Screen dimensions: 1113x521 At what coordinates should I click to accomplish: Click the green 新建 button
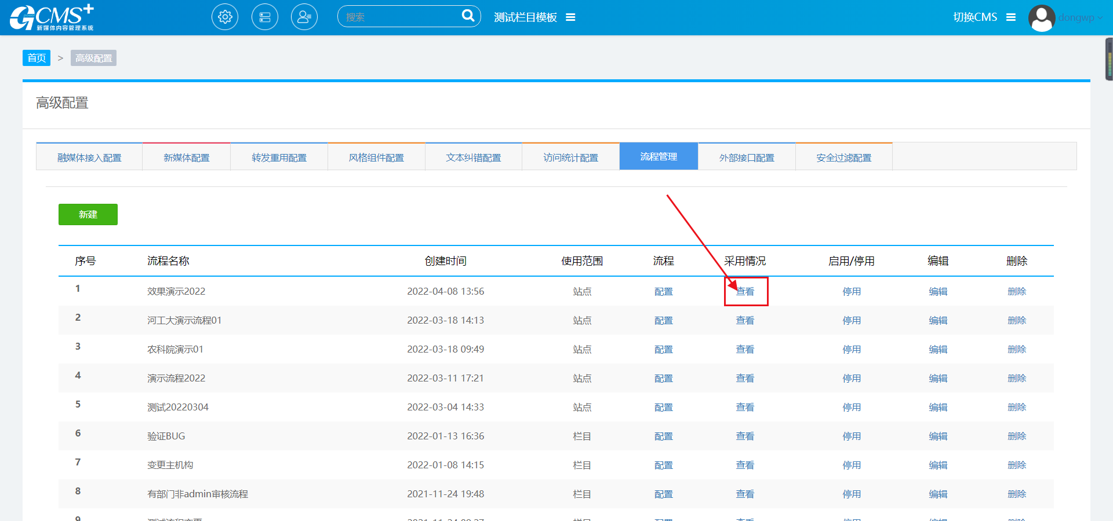pyautogui.click(x=88, y=214)
